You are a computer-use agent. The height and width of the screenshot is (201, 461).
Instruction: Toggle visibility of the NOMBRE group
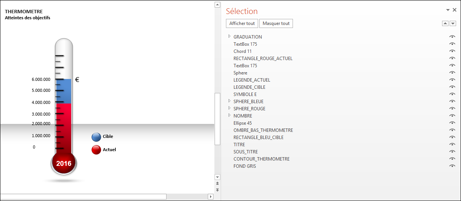click(x=452, y=116)
